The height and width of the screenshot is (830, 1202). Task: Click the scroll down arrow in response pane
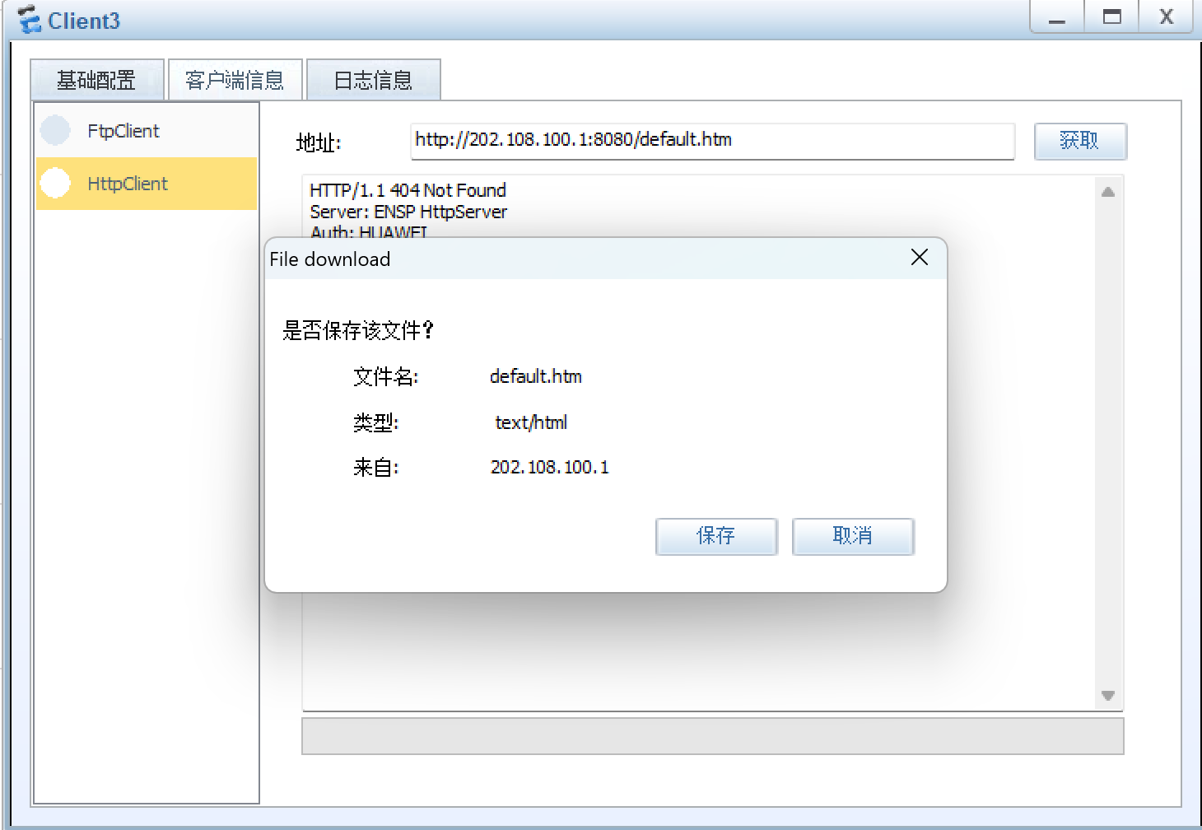pyautogui.click(x=1108, y=696)
